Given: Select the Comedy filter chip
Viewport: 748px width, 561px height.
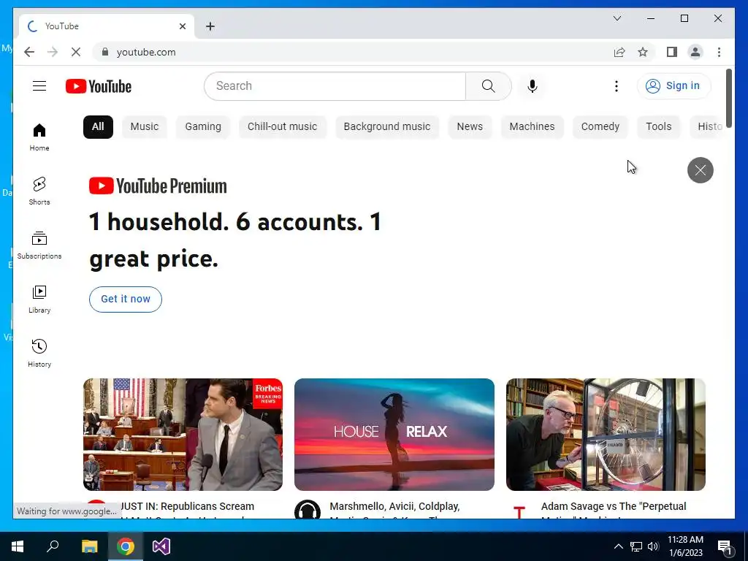Looking at the screenshot, I should click(600, 127).
